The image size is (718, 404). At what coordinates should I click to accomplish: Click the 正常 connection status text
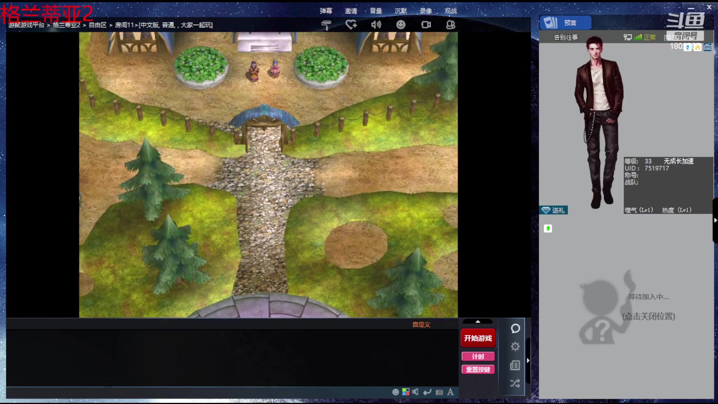tap(650, 37)
